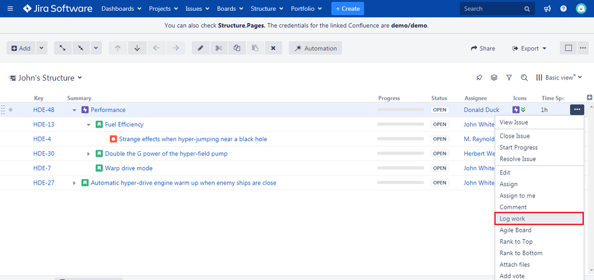The image size is (594, 280).
Task: Open the feedback megaphone icon
Action: pos(548,8)
